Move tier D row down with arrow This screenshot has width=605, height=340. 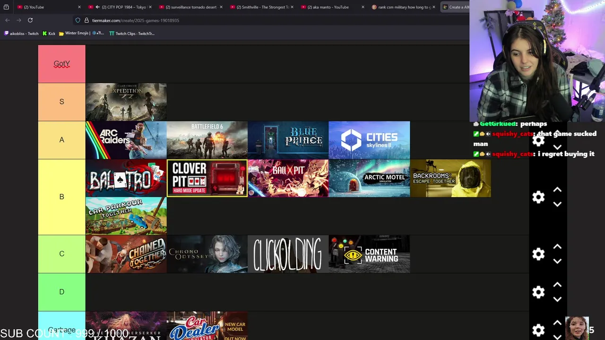coord(557,299)
